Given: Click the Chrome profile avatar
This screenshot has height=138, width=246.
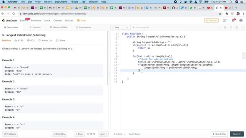Looking at the screenshot, I should [x=238, y=14].
